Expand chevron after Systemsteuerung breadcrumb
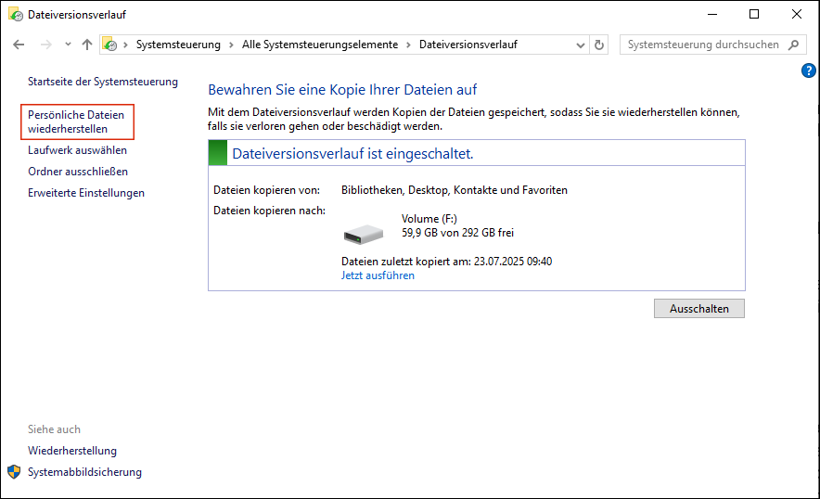The image size is (820, 499). pyautogui.click(x=231, y=45)
